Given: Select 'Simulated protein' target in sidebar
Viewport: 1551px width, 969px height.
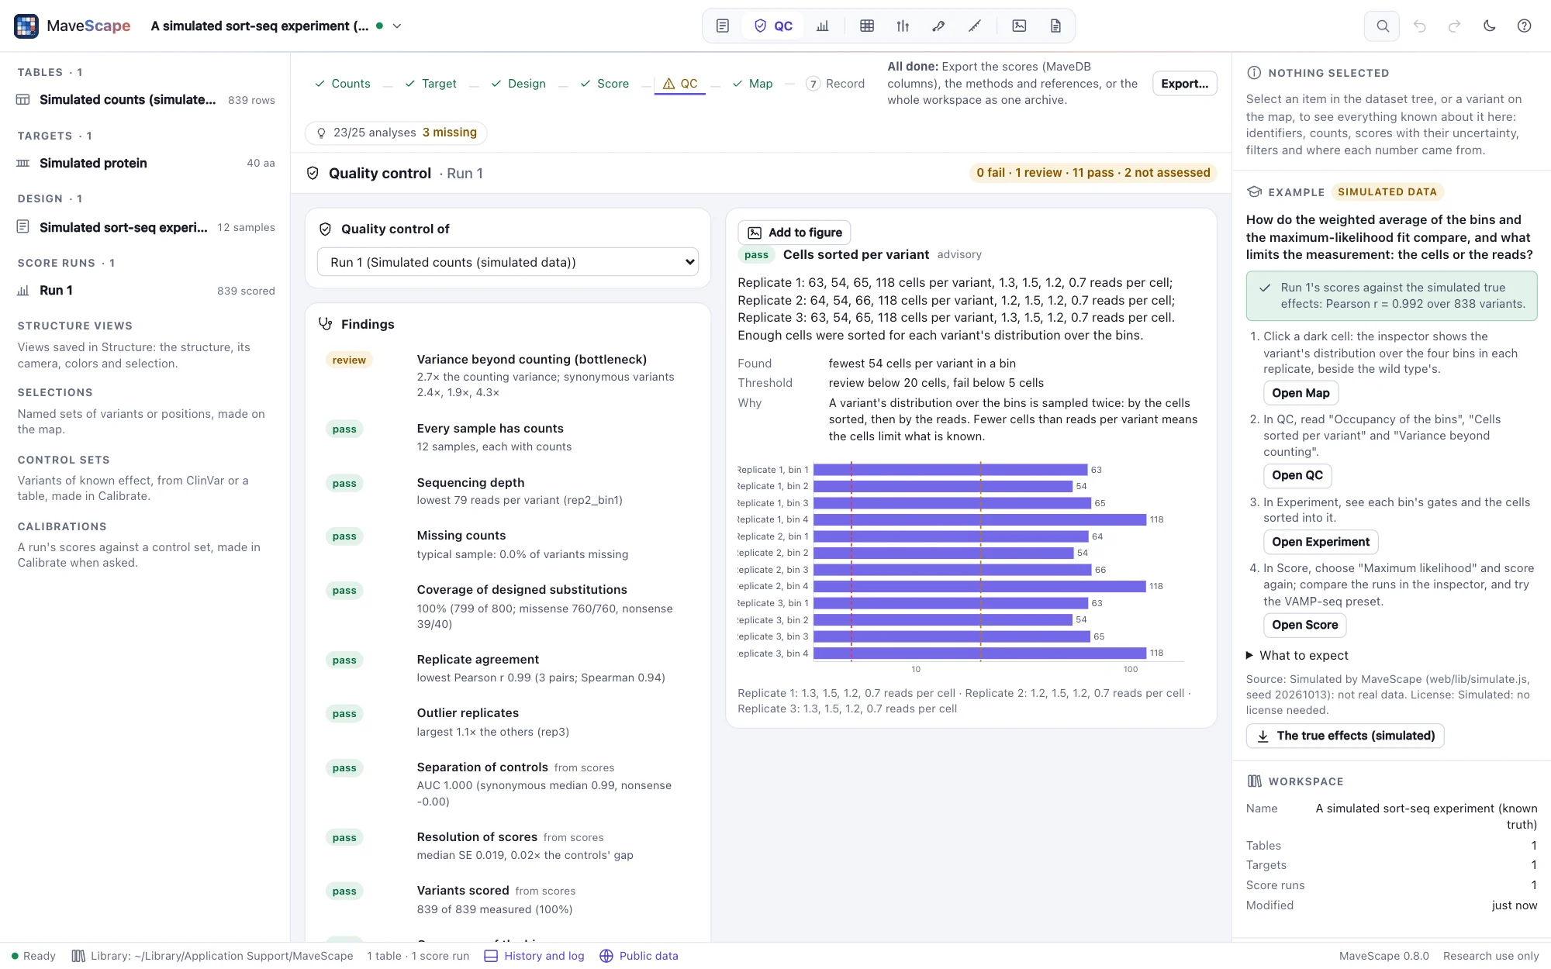Looking at the screenshot, I should pos(145,164).
